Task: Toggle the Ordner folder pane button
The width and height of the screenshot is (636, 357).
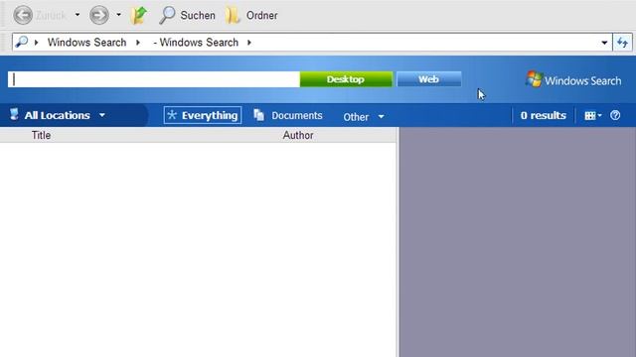Action: click(x=251, y=16)
